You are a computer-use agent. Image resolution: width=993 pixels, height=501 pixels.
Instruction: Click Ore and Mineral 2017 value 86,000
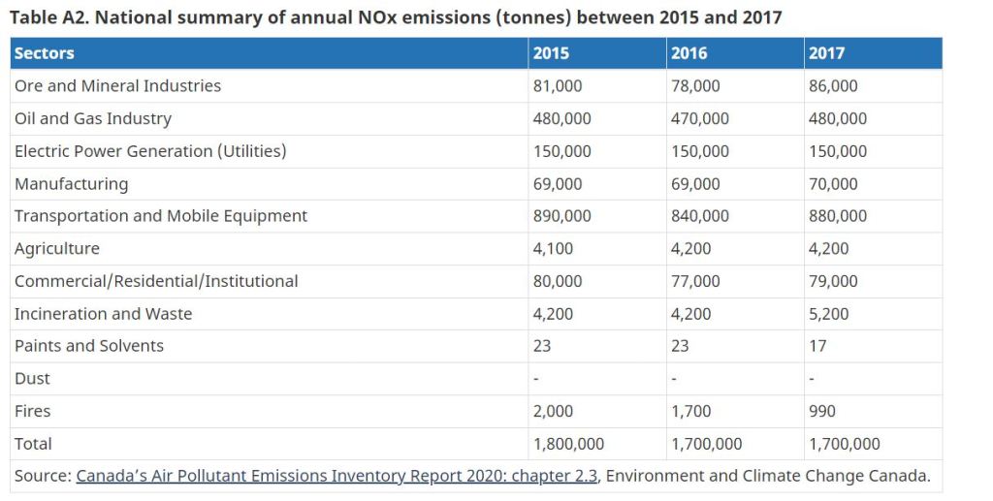pyautogui.click(x=833, y=86)
